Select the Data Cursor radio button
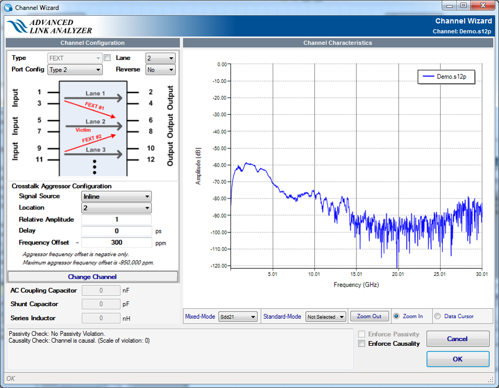Viewport: 499px width, 388px height. click(x=437, y=316)
